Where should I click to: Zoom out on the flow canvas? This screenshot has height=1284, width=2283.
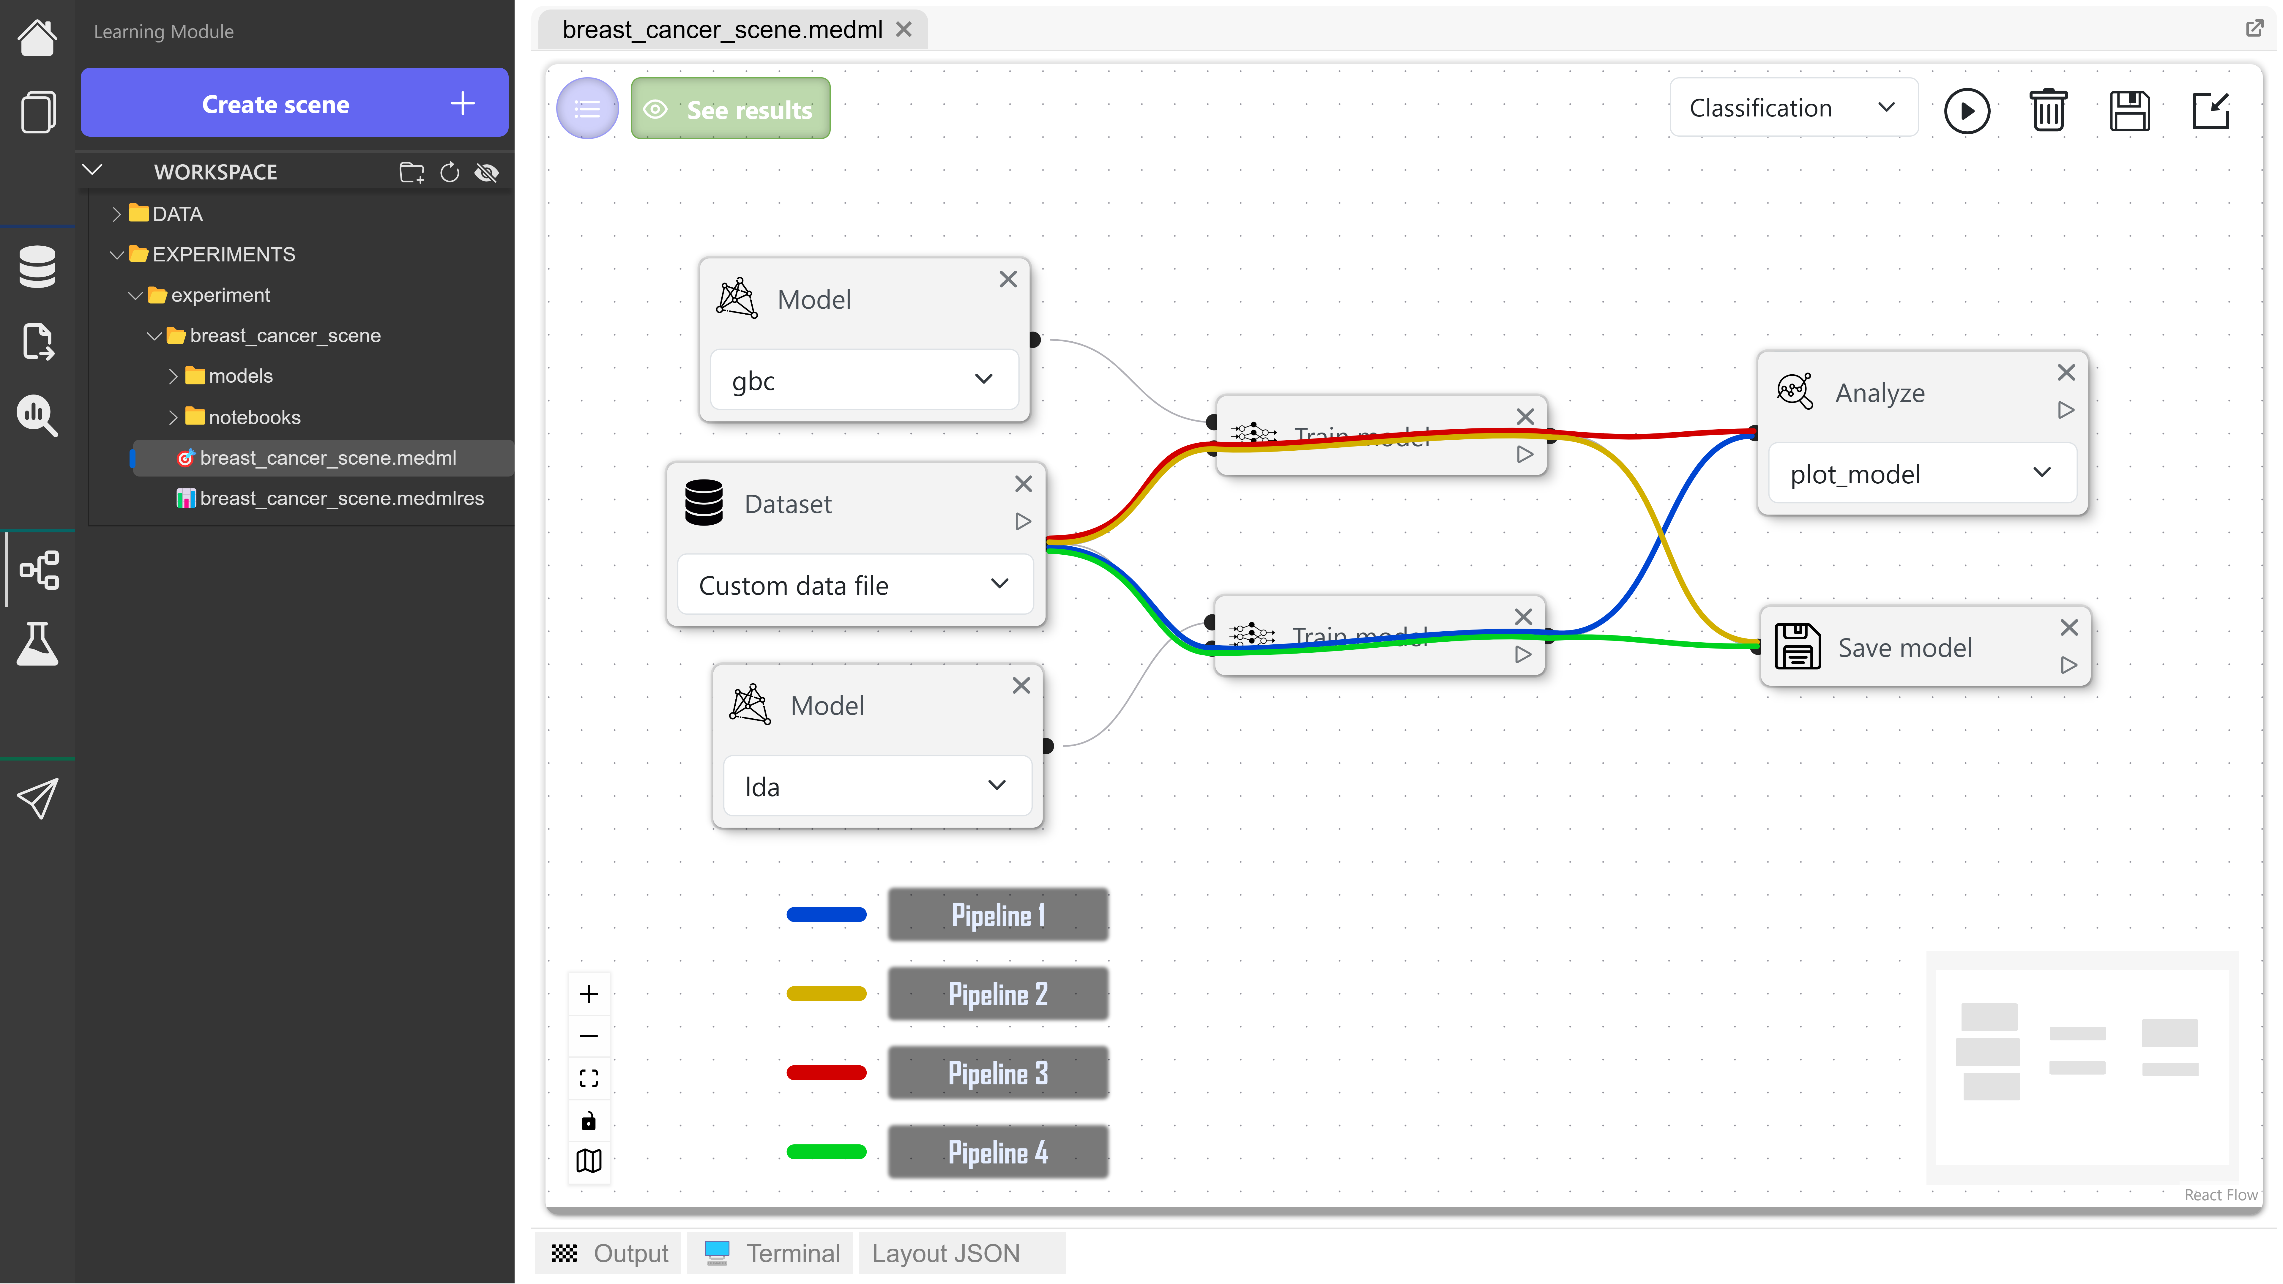(x=589, y=1036)
